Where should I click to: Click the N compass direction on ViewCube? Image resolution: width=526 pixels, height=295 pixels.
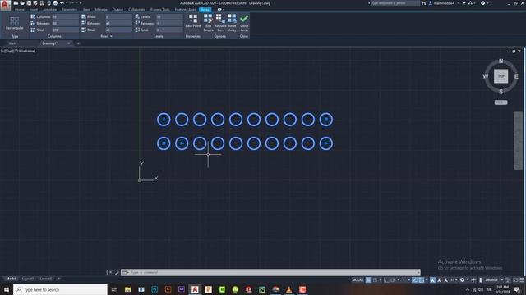coord(501,61)
